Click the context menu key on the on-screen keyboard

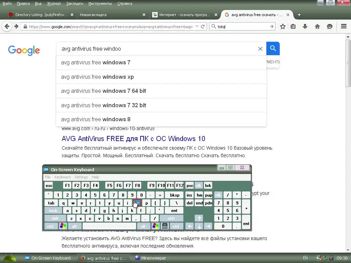click(x=165, y=226)
